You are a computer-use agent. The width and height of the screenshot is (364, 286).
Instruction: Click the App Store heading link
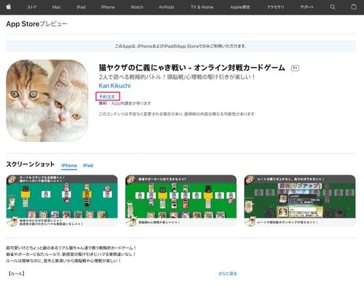pos(23,24)
